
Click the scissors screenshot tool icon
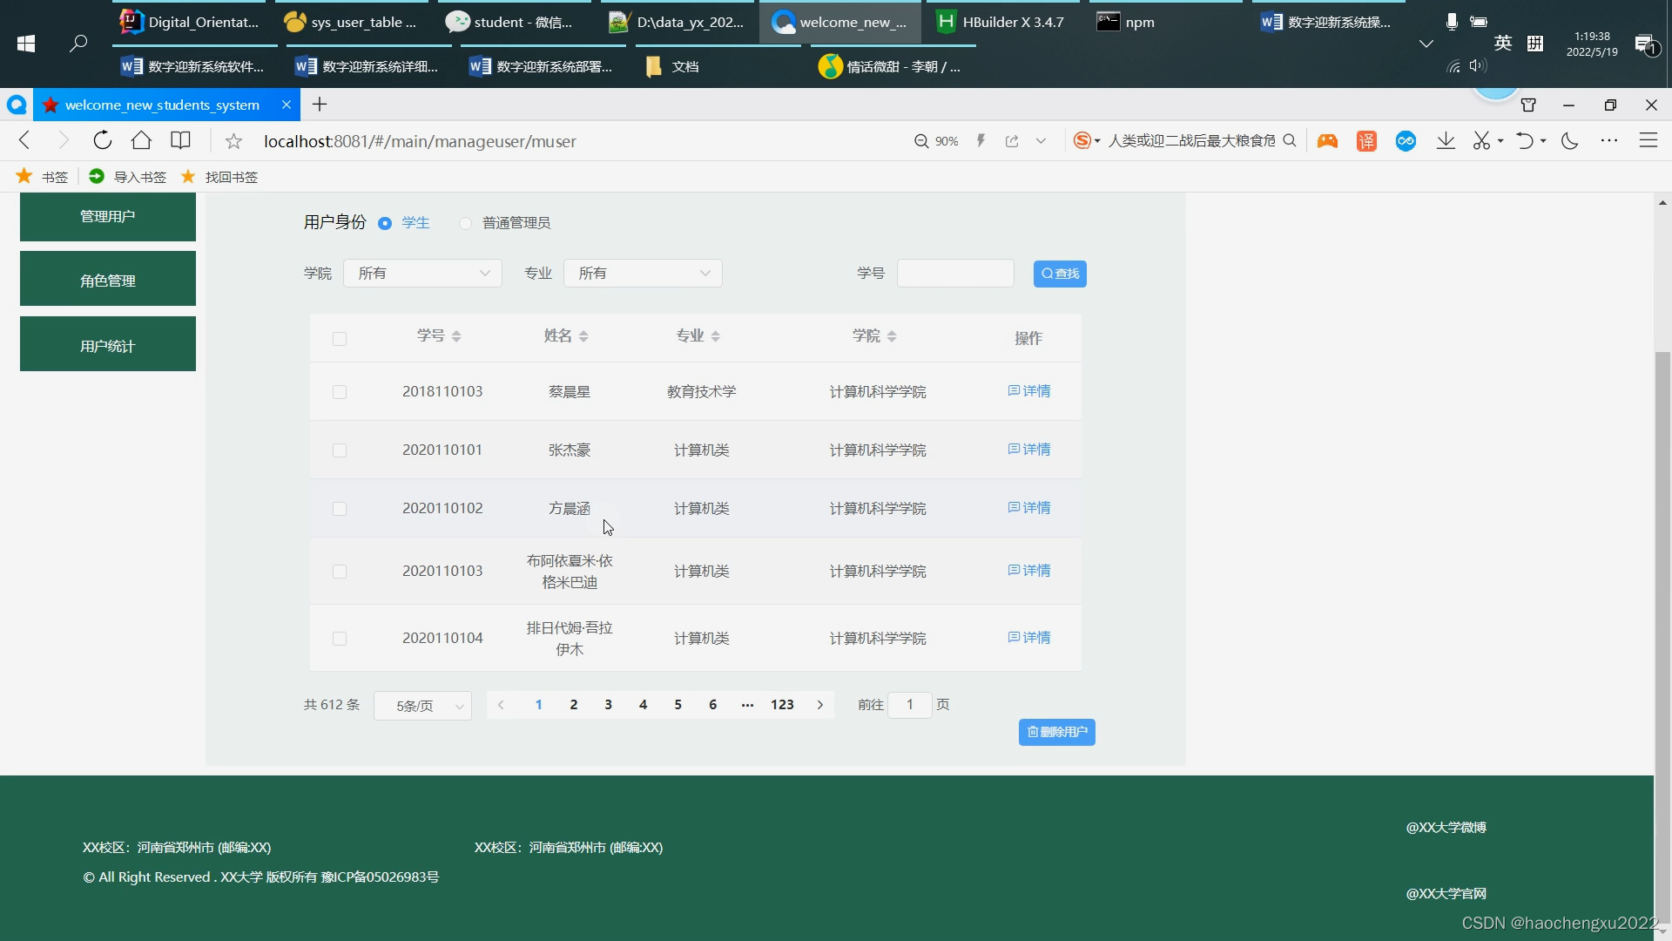(x=1481, y=141)
